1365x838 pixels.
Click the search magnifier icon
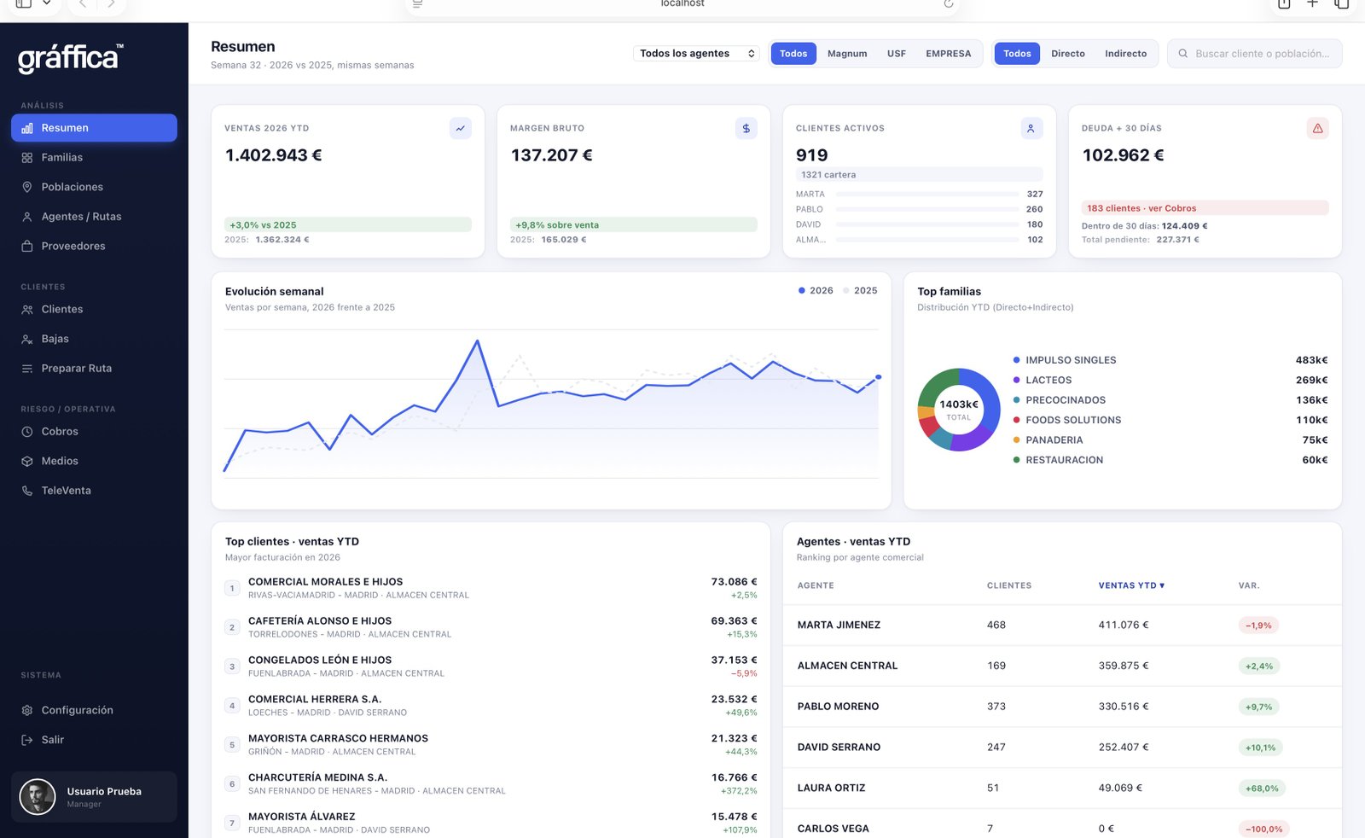pos(1183,54)
